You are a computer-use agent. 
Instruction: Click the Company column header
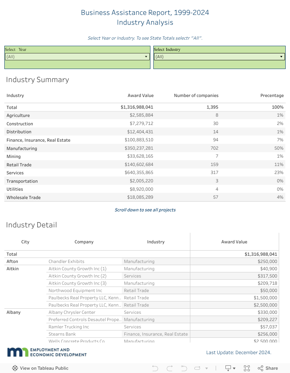[84, 242]
